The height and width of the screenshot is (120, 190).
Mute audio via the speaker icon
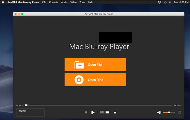point(159,112)
